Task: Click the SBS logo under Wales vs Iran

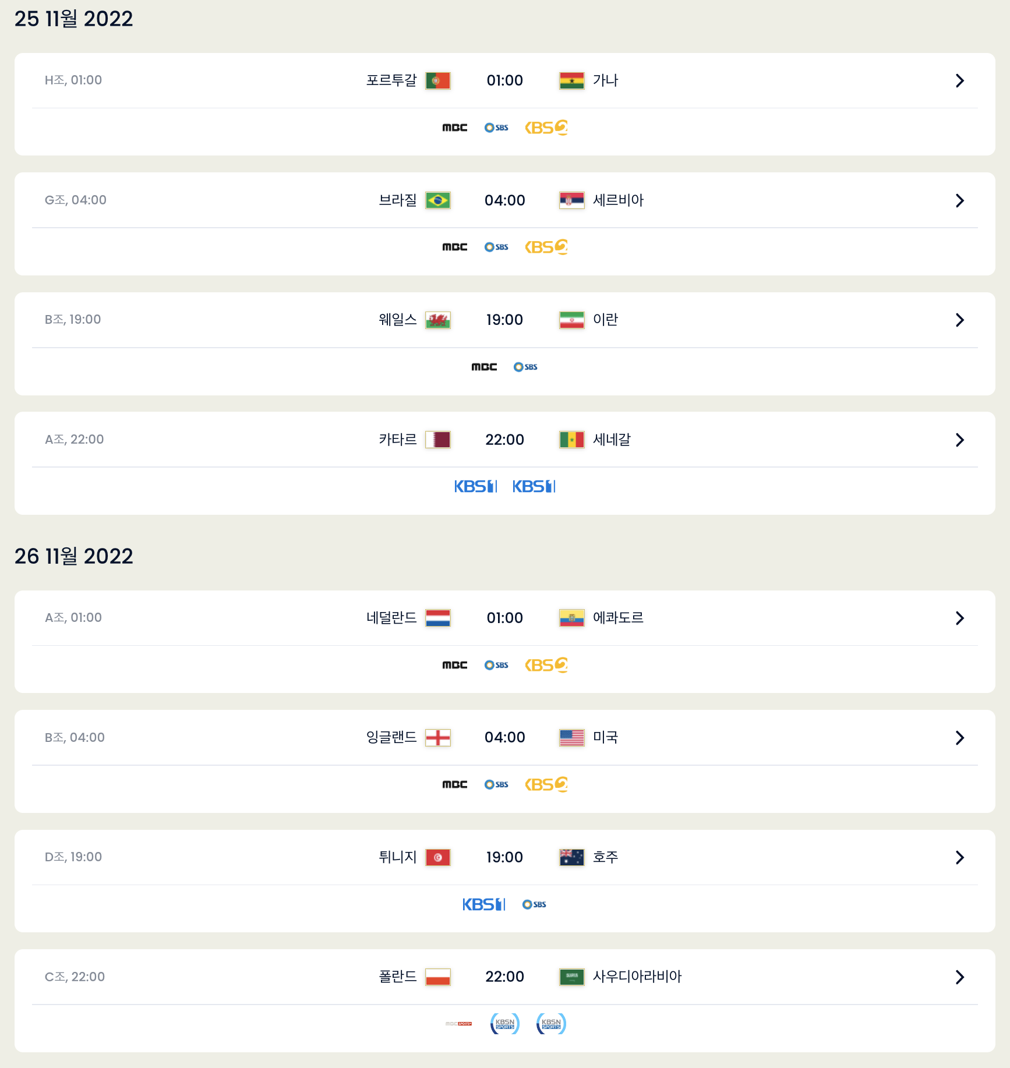Action: click(x=525, y=367)
